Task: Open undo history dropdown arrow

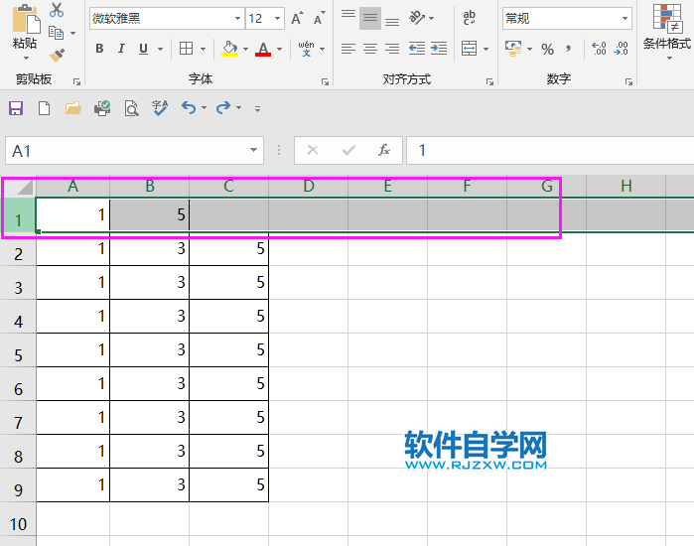Action: [205, 107]
